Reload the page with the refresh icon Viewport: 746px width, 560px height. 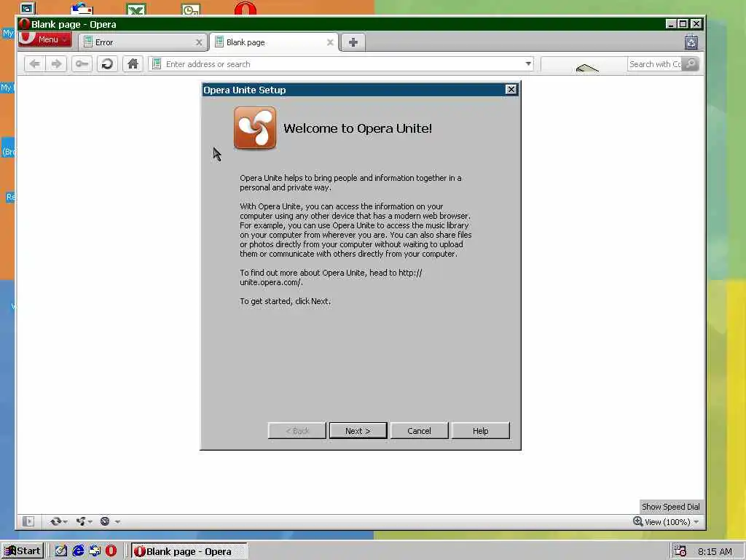(x=107, y=64)
